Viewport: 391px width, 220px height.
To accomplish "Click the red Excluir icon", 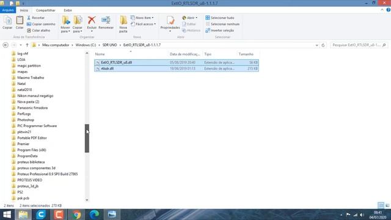I will point(92,20).
